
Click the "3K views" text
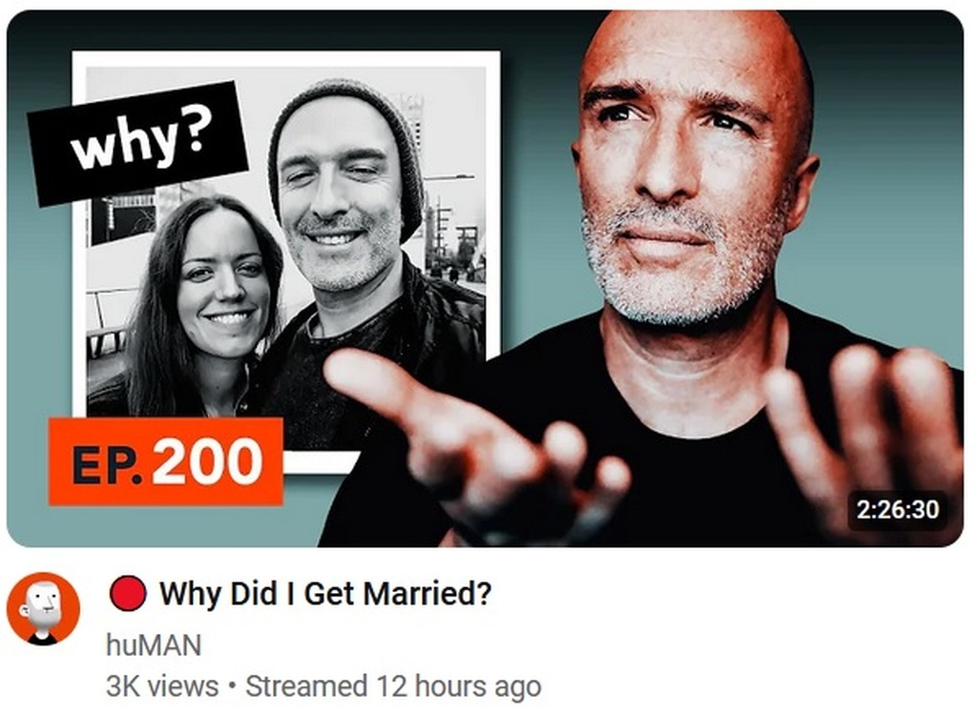pyautogui.click(x=162, y=686)
